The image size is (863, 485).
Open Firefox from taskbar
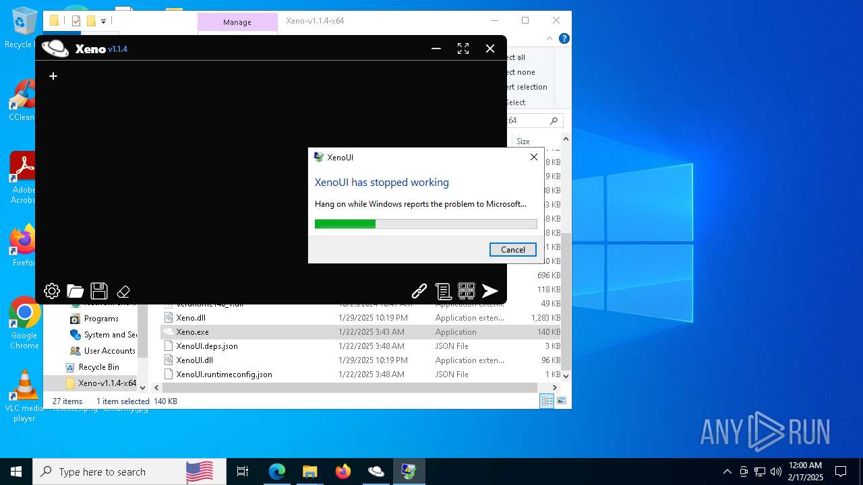tap(343, 472)
